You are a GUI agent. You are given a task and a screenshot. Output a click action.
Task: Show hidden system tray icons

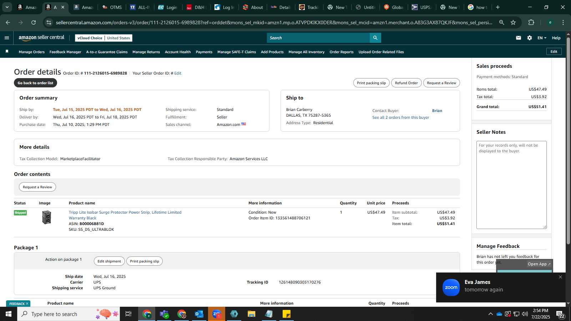coord(491,314)
